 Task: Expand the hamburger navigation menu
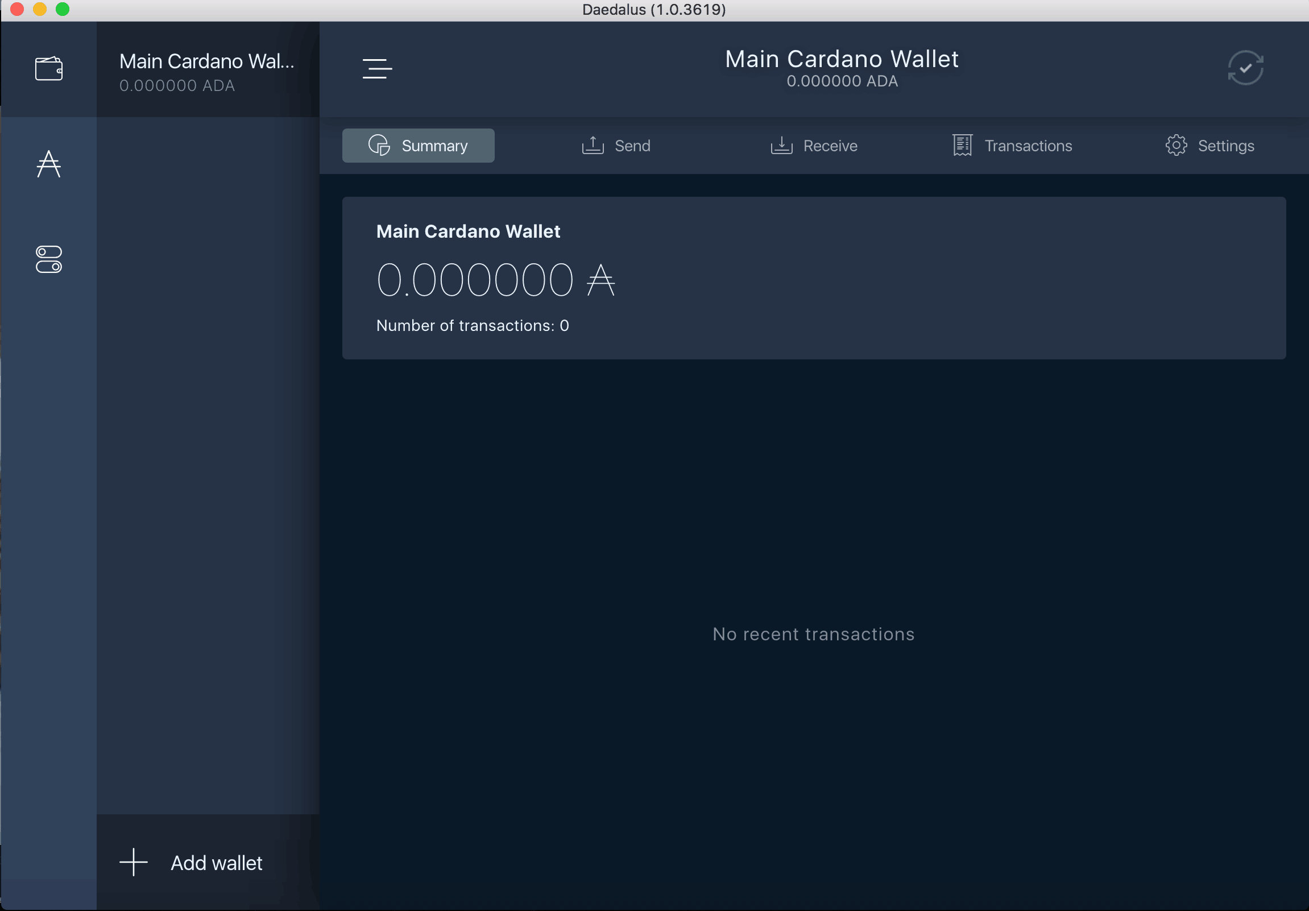(x=377, y=69)
